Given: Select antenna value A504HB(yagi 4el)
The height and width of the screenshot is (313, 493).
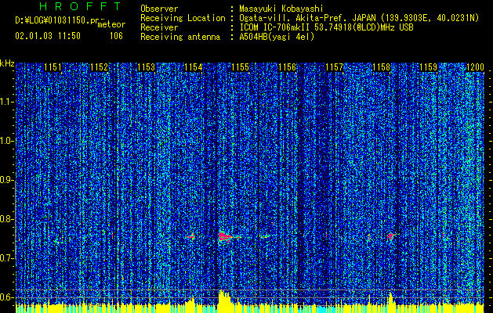Looking at the screenshot, I should tap(277, 37).
